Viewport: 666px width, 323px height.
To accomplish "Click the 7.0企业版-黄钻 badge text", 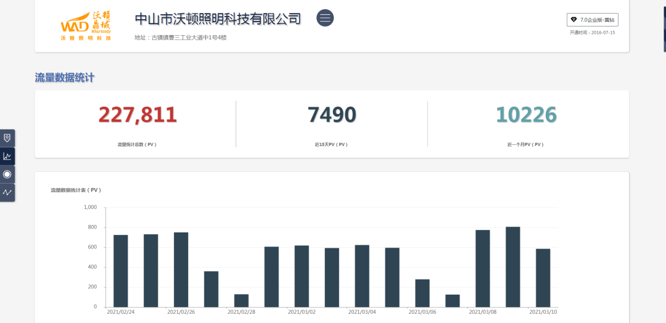I will pyautogui.click(x=597, y=20).
